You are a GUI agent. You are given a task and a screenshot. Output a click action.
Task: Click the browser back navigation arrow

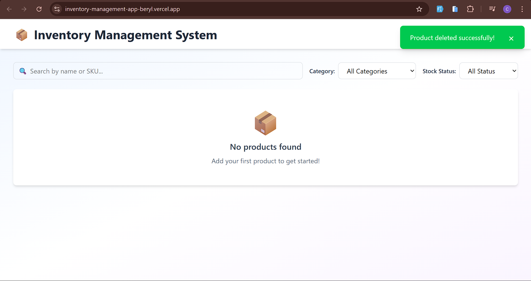pos(9,9)
